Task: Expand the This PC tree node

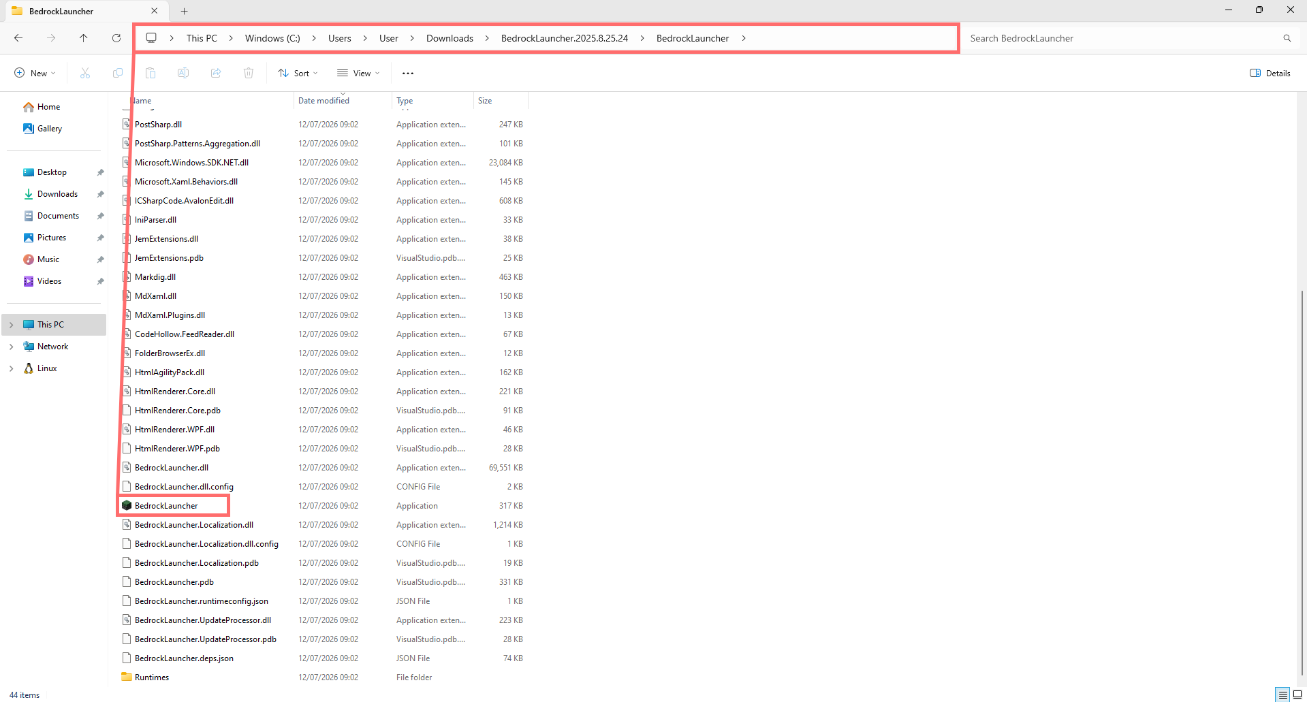Action: point(11,325)
